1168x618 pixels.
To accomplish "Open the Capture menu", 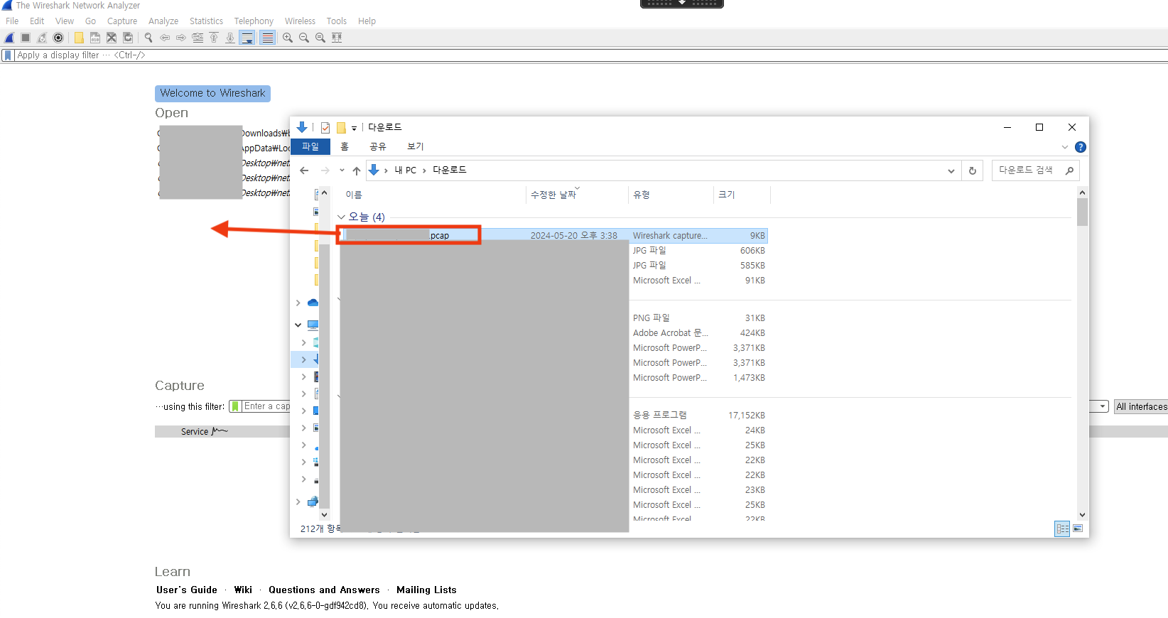I will pos(122,21).
